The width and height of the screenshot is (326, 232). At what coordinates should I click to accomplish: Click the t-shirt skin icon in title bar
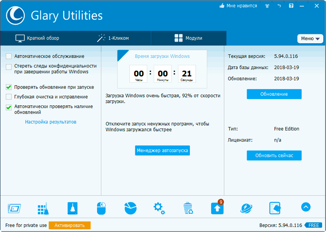[267, 6]
